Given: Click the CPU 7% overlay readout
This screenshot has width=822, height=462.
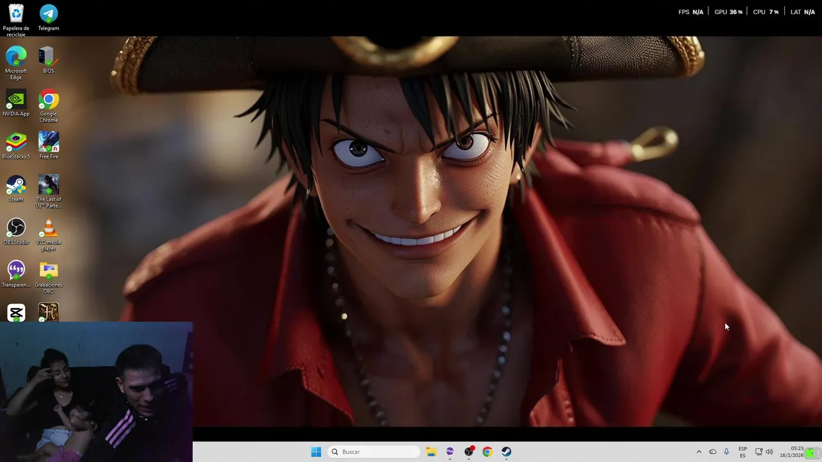Looking at the screenshot, I should (x=765, y=12).
